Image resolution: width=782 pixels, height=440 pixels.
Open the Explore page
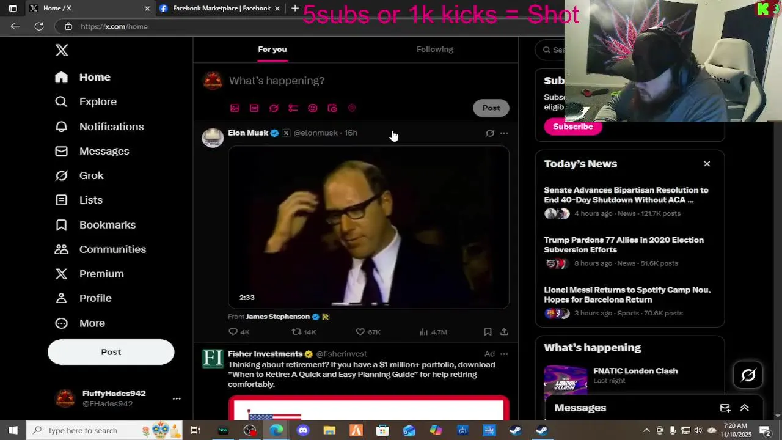coord(86,101)
